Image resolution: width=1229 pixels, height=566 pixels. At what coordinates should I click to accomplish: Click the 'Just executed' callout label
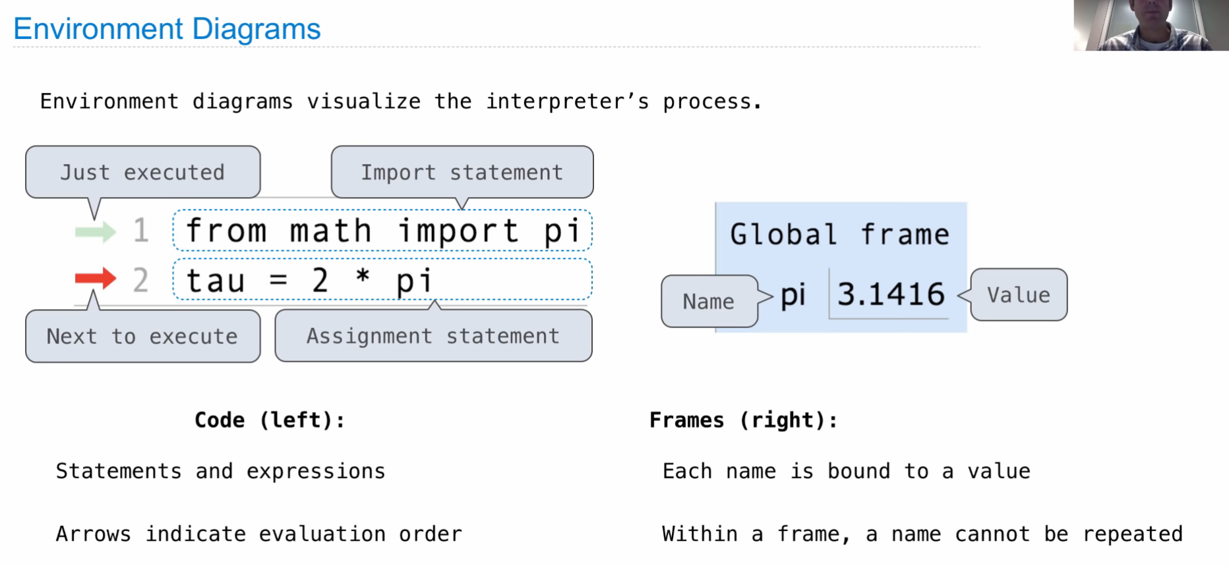[x=142, y=172]
